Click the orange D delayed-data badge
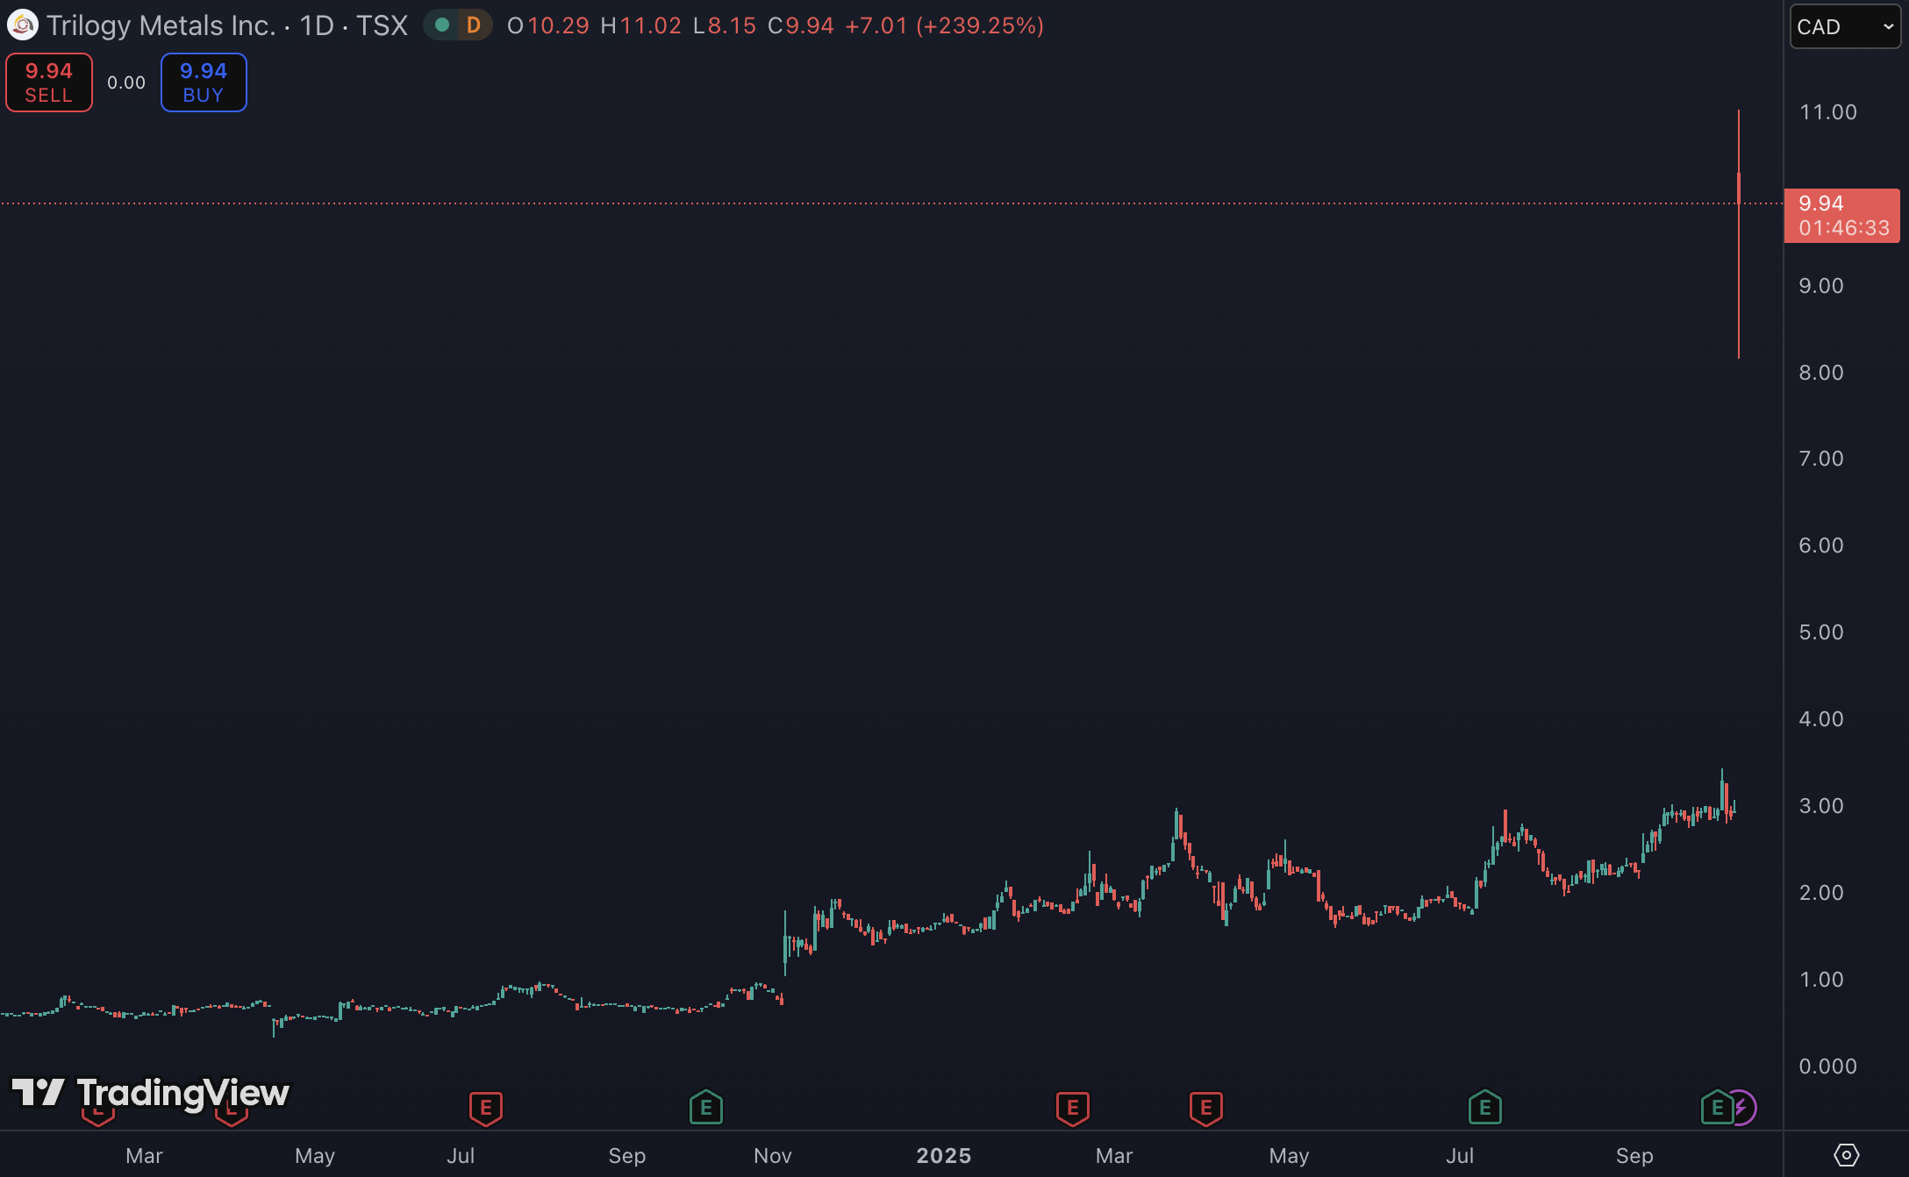Image resolution: width=1909 pixels, height=1177 pixels. pyautogui.click(x=474, y=25)
